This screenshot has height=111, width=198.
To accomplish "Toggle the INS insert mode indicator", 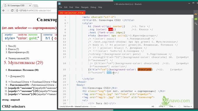I will (153, 106).
